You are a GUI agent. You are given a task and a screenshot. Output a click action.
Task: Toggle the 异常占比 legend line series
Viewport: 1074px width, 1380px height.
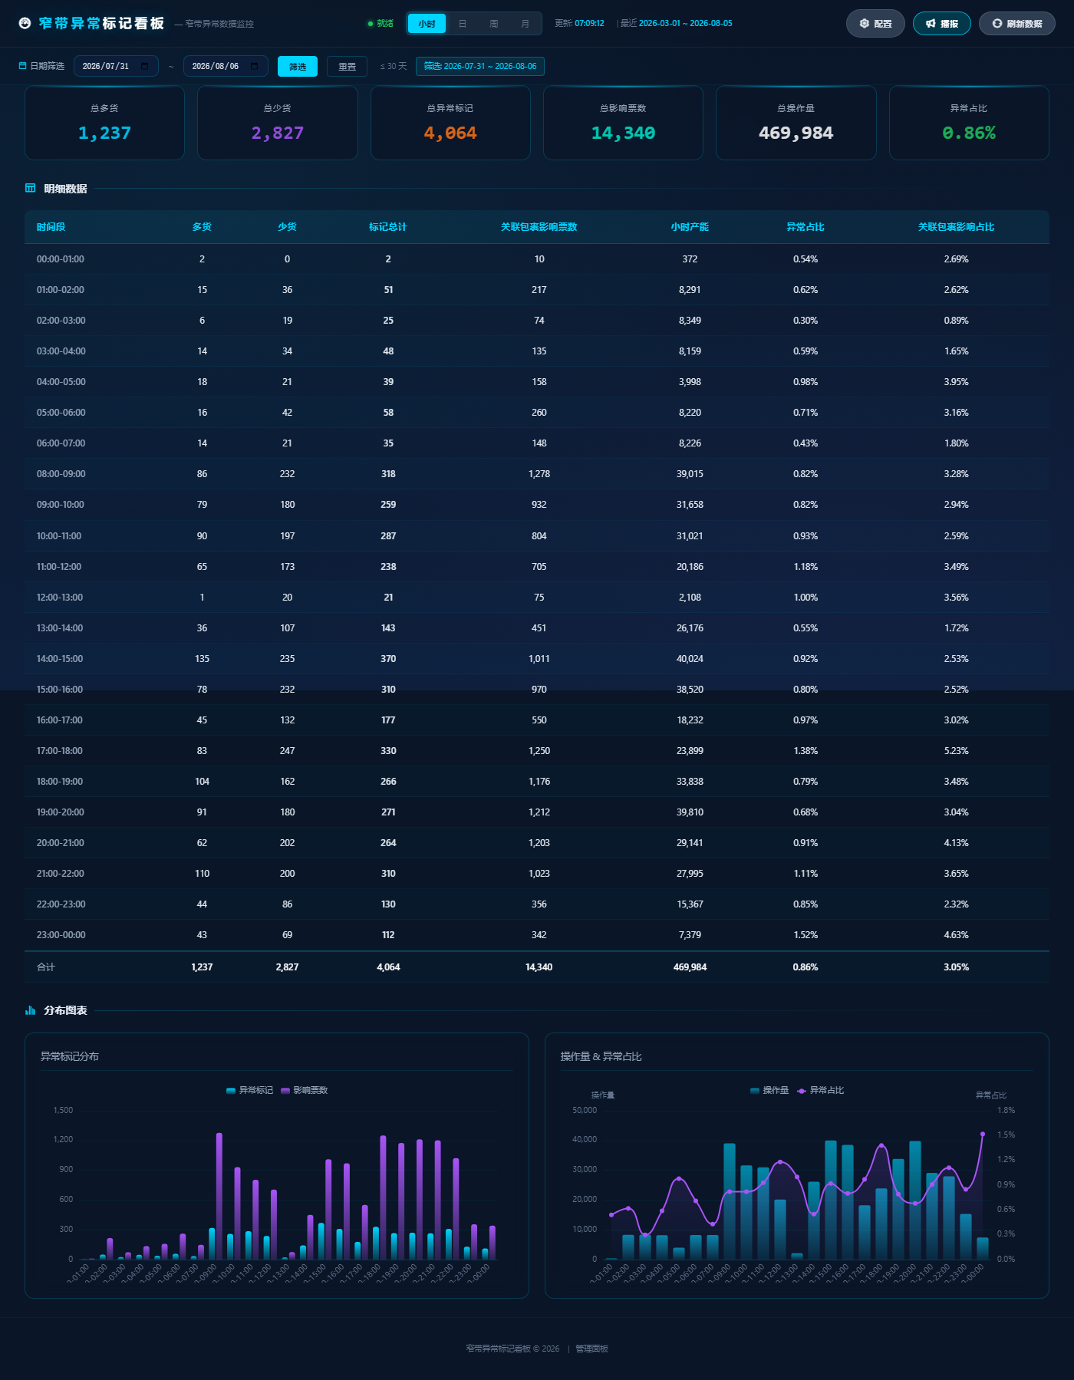pyautogui.click(x=821, y=1090)
